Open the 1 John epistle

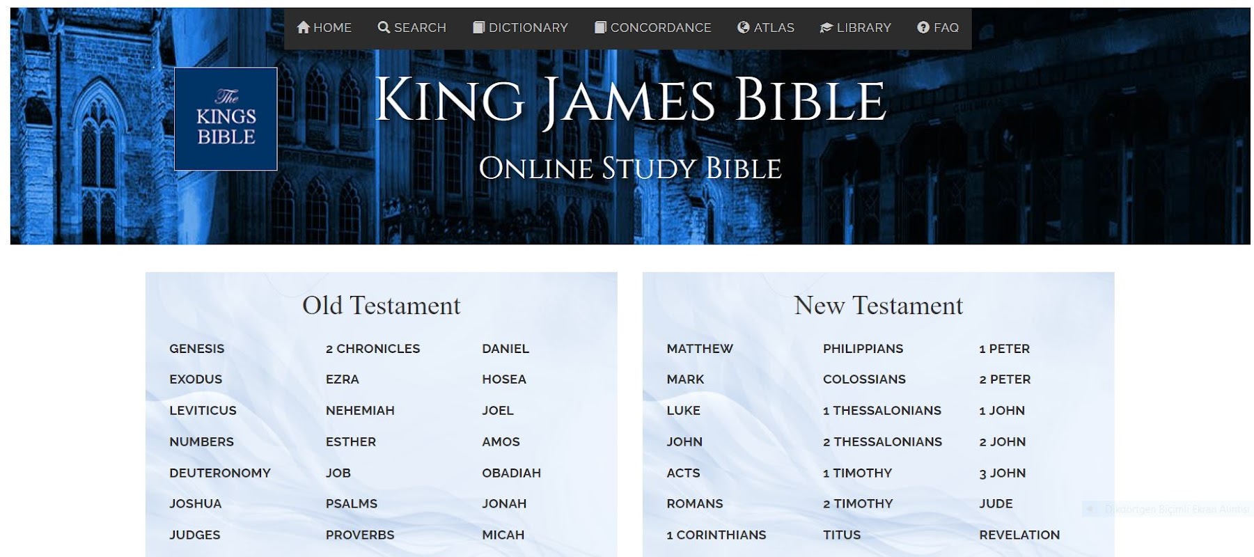1002,411
